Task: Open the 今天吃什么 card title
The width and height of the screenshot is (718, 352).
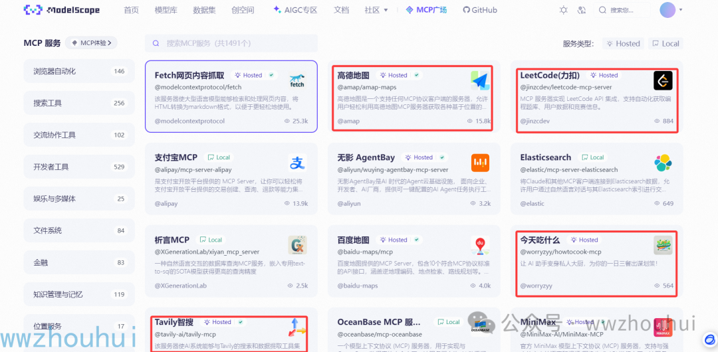Action: coord(540,240)
